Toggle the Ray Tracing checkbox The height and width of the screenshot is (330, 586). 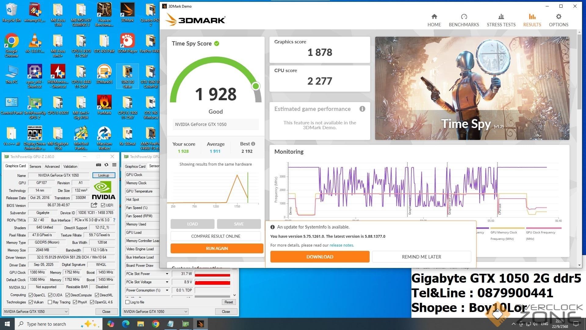coord(50,302)
